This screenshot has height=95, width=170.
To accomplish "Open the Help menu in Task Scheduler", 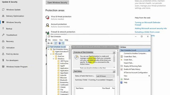I will [x=66, y=40].
